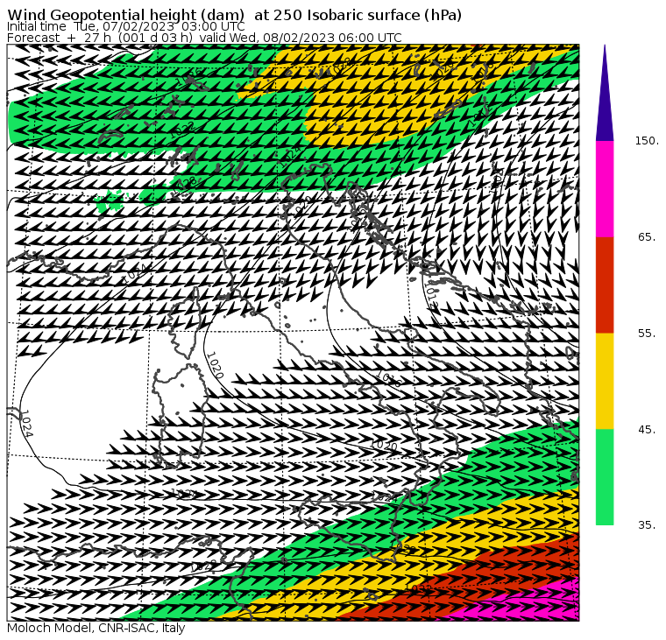
Task: Click the legend value '45.'
Action: pos(647,430)
